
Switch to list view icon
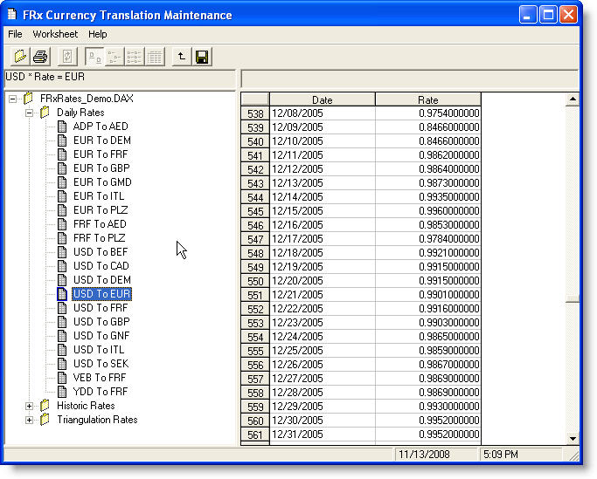(x=135, y=57)
